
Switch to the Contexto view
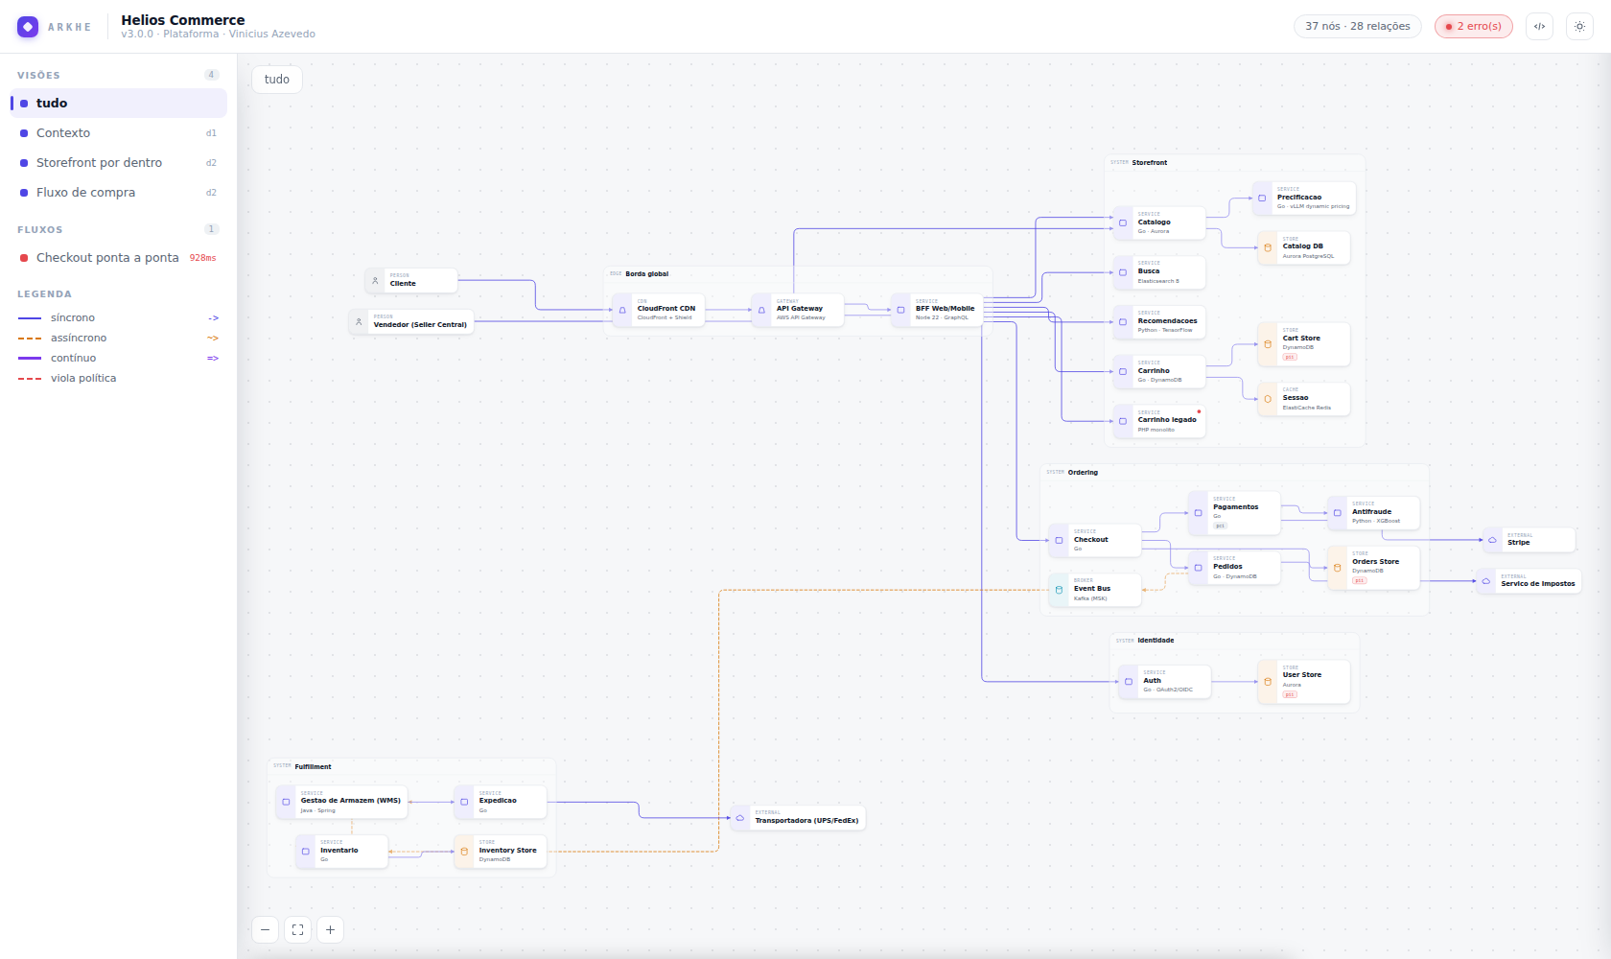point(119,133)
